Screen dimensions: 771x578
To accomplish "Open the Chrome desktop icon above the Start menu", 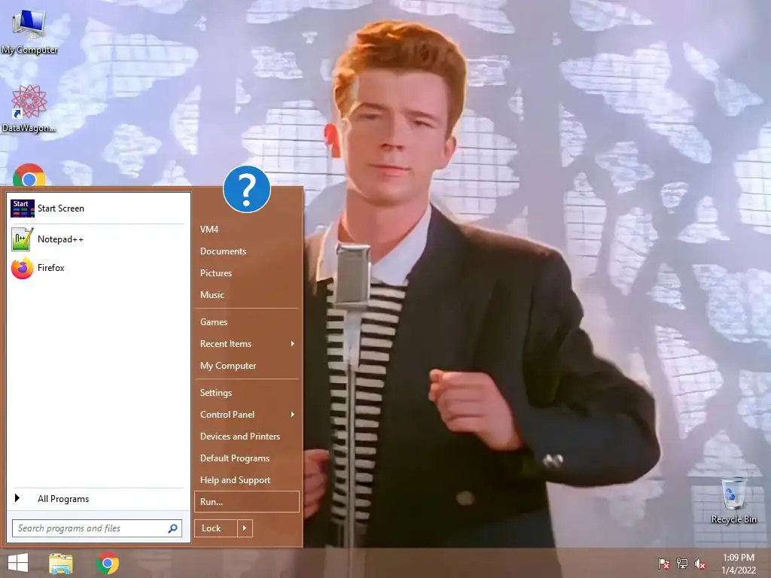I will click(29, 176).
